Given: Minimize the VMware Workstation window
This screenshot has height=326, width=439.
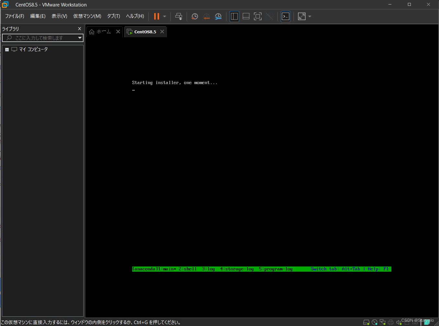Looking at the screenshot, I should click(x=390, y=5).
